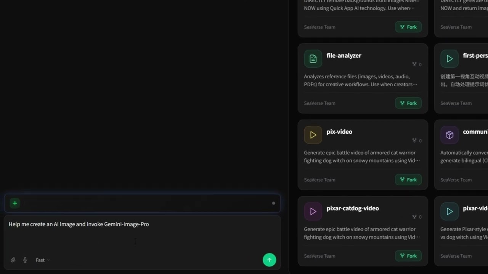The width and height of the screenshot is (488, 274).
Task: Click the fork count icon on file-analyzer
Action: click(x=414, y=64)
